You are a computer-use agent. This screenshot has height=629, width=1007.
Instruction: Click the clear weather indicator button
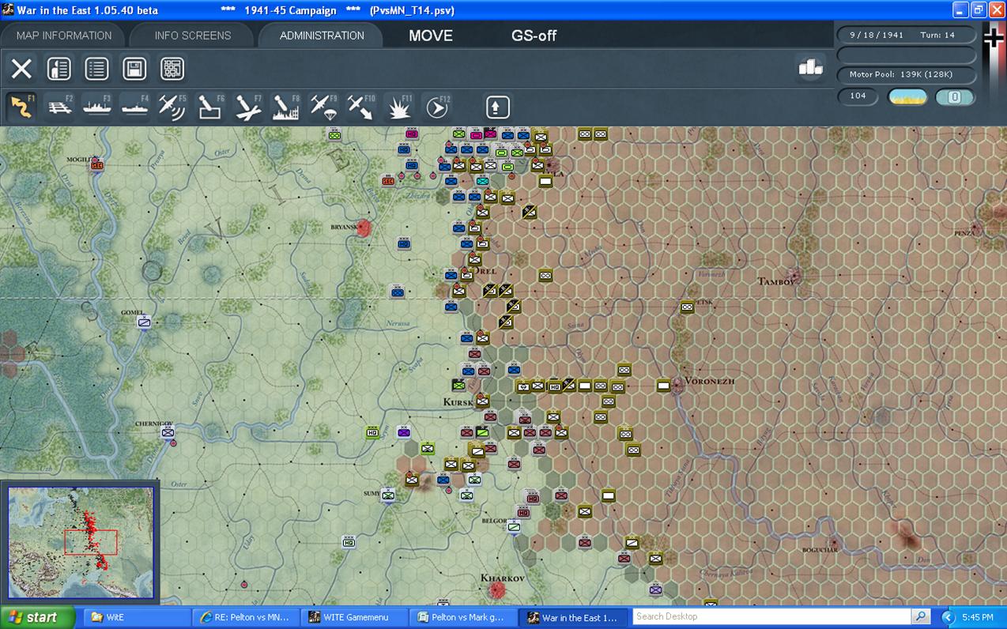point(907,96)
